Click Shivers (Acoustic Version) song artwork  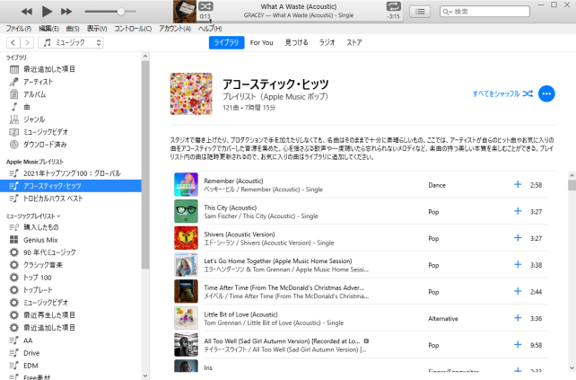(x=186, y=238)
